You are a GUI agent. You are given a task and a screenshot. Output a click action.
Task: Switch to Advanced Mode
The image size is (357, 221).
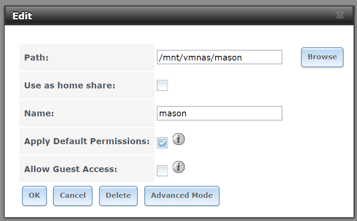coord(182,196)
